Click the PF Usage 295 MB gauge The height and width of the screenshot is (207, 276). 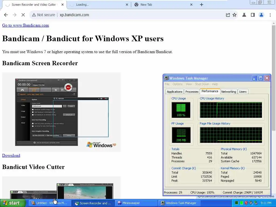pos(181,135)
